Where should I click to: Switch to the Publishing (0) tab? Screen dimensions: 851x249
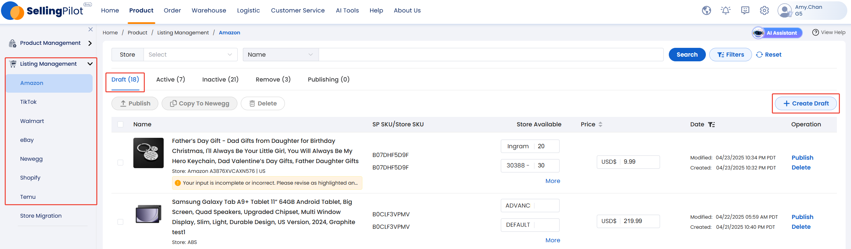point(329,80)
